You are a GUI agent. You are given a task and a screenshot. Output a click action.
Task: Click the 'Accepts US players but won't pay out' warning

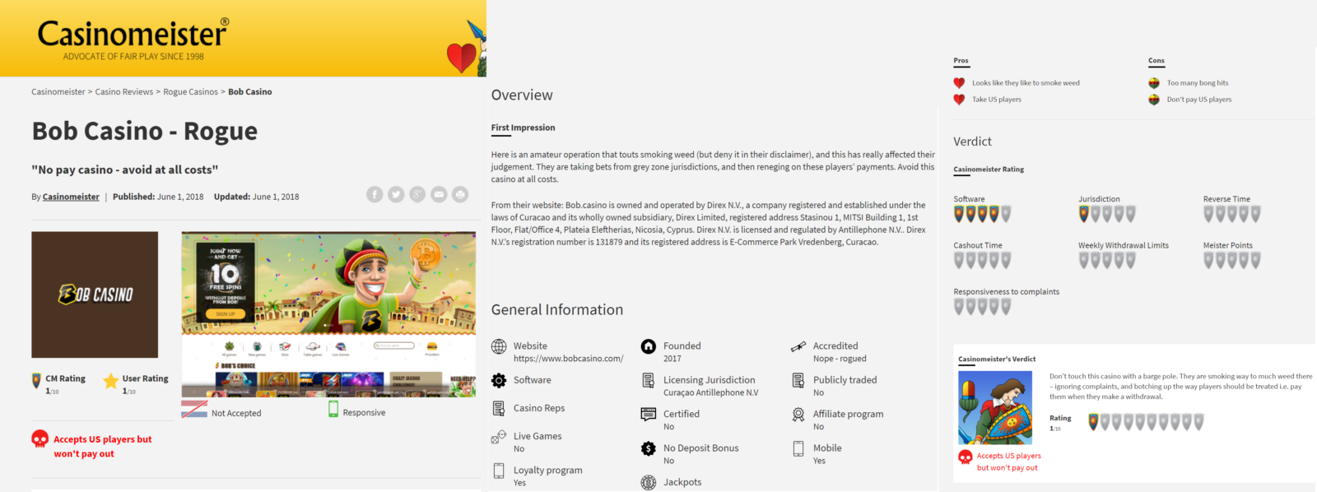[103, 447]
